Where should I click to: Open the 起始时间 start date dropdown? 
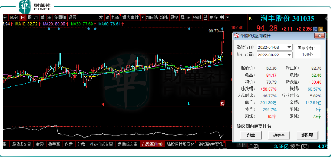coord(289,47)
